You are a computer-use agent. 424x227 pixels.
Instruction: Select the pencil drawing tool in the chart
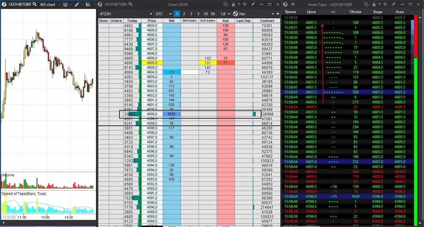[x=77, y=4]
